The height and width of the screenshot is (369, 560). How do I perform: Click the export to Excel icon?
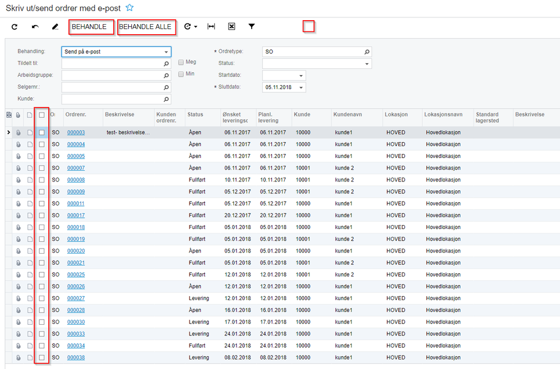click(x=232, y=26)
